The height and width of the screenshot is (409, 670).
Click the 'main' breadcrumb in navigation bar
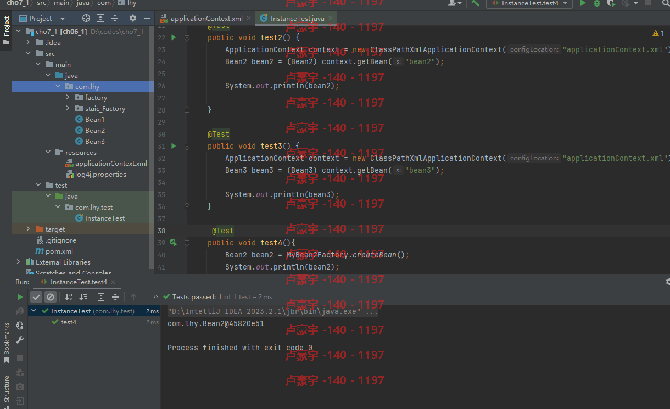tap(61, 3)
